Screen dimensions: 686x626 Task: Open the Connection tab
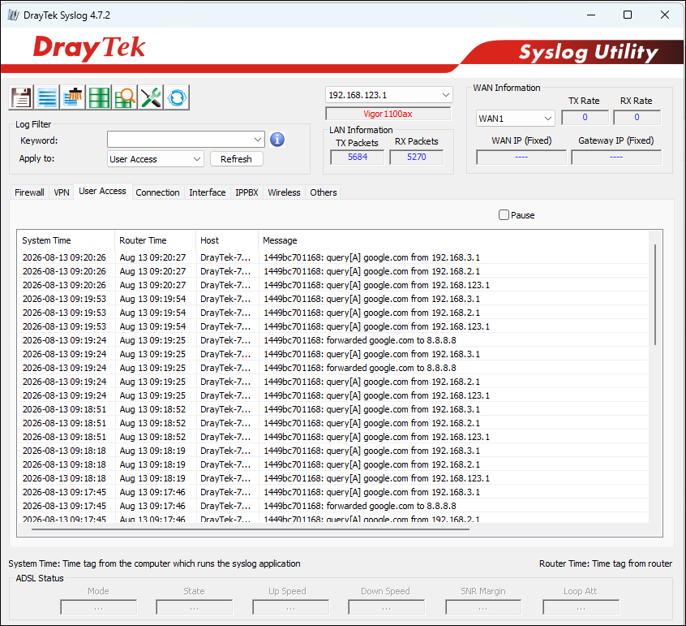click(x=157, y=192)
